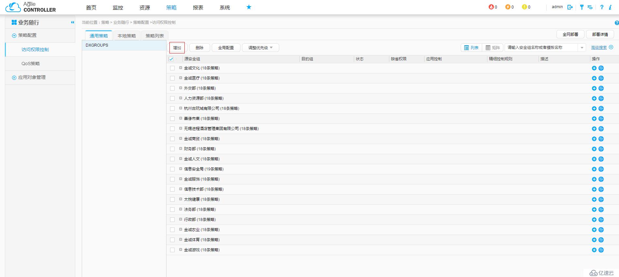
Task: Open the 调整优先级 dropdown
Action: click(x=261, y=48)
